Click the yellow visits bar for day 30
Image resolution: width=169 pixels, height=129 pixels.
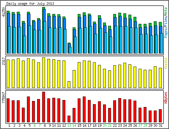(155, 77)
